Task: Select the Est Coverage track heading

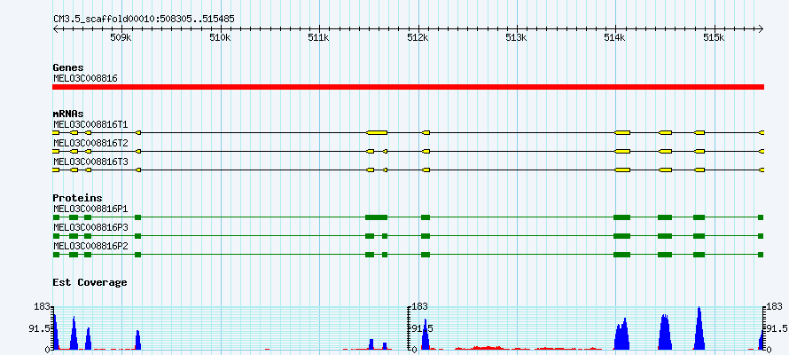Action: (90, 282)
